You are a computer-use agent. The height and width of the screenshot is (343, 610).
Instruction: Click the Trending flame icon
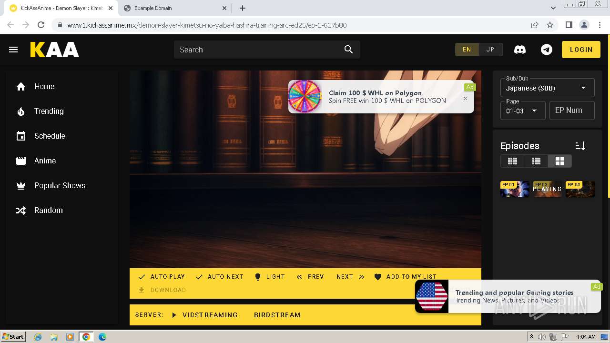pyautogui.click(x=21, y=111)
